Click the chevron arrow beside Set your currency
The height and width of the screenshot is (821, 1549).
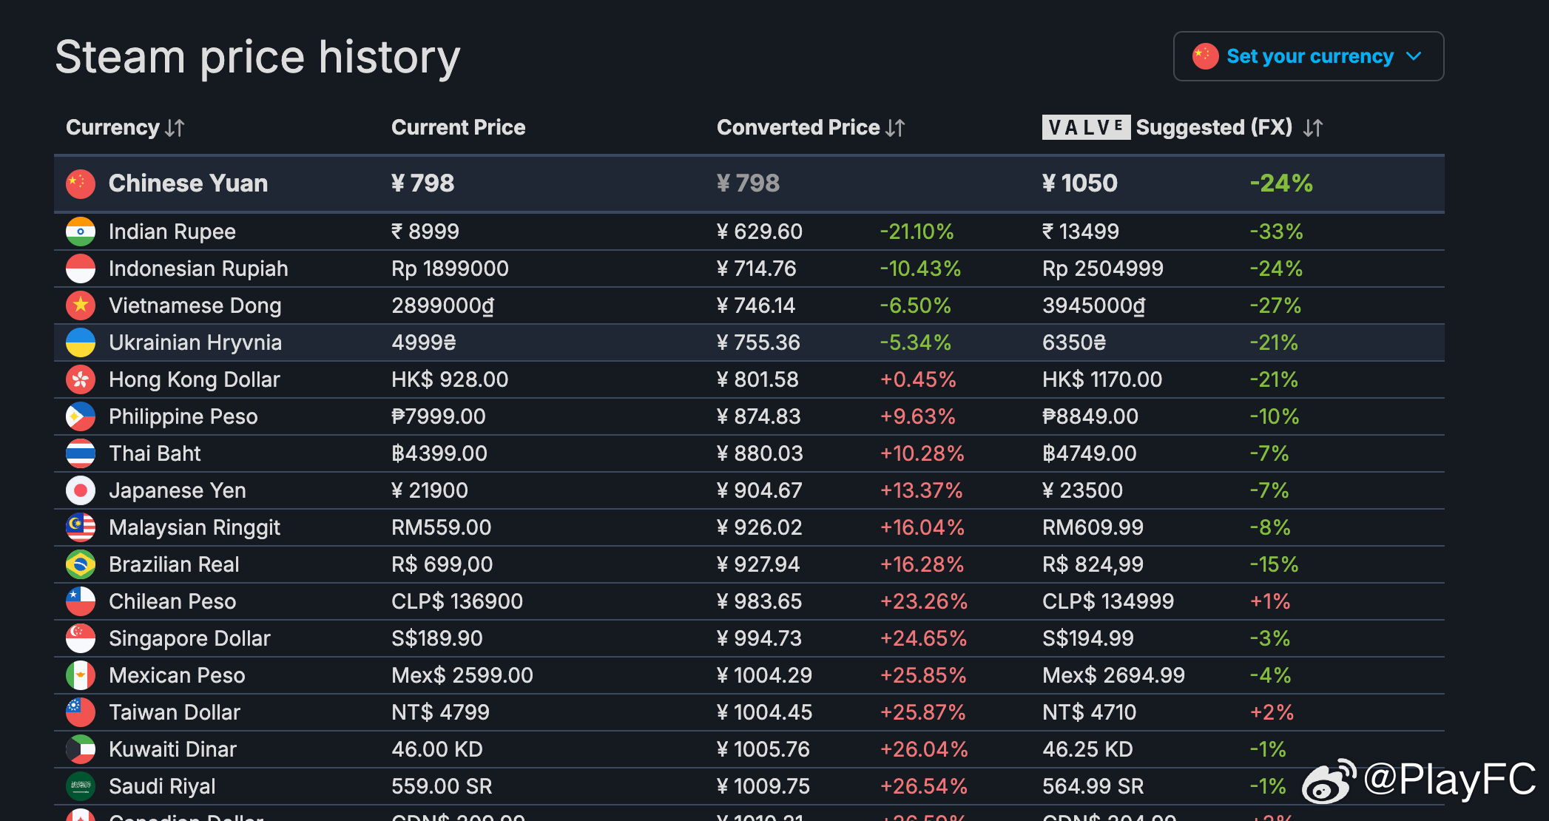click(x=1414, y=56)
